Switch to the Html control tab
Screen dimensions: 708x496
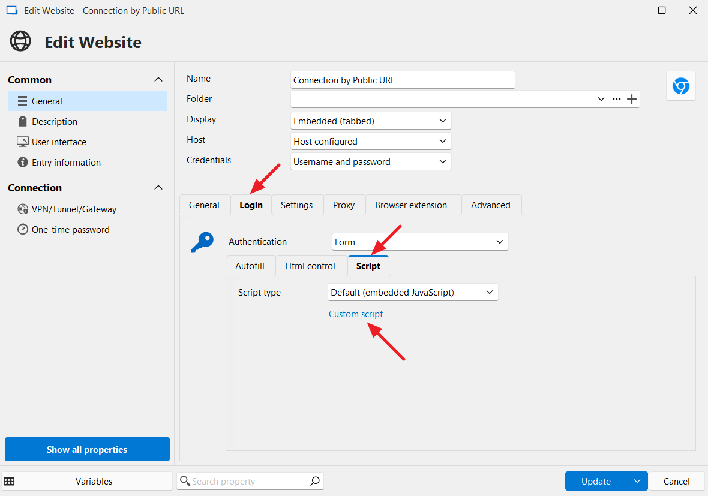click(310, 266)
